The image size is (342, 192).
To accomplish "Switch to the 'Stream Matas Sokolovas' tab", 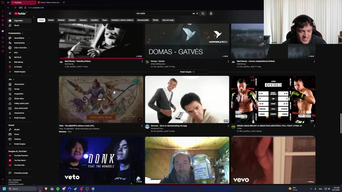I will pyautogui.click(x=49, y=2).
